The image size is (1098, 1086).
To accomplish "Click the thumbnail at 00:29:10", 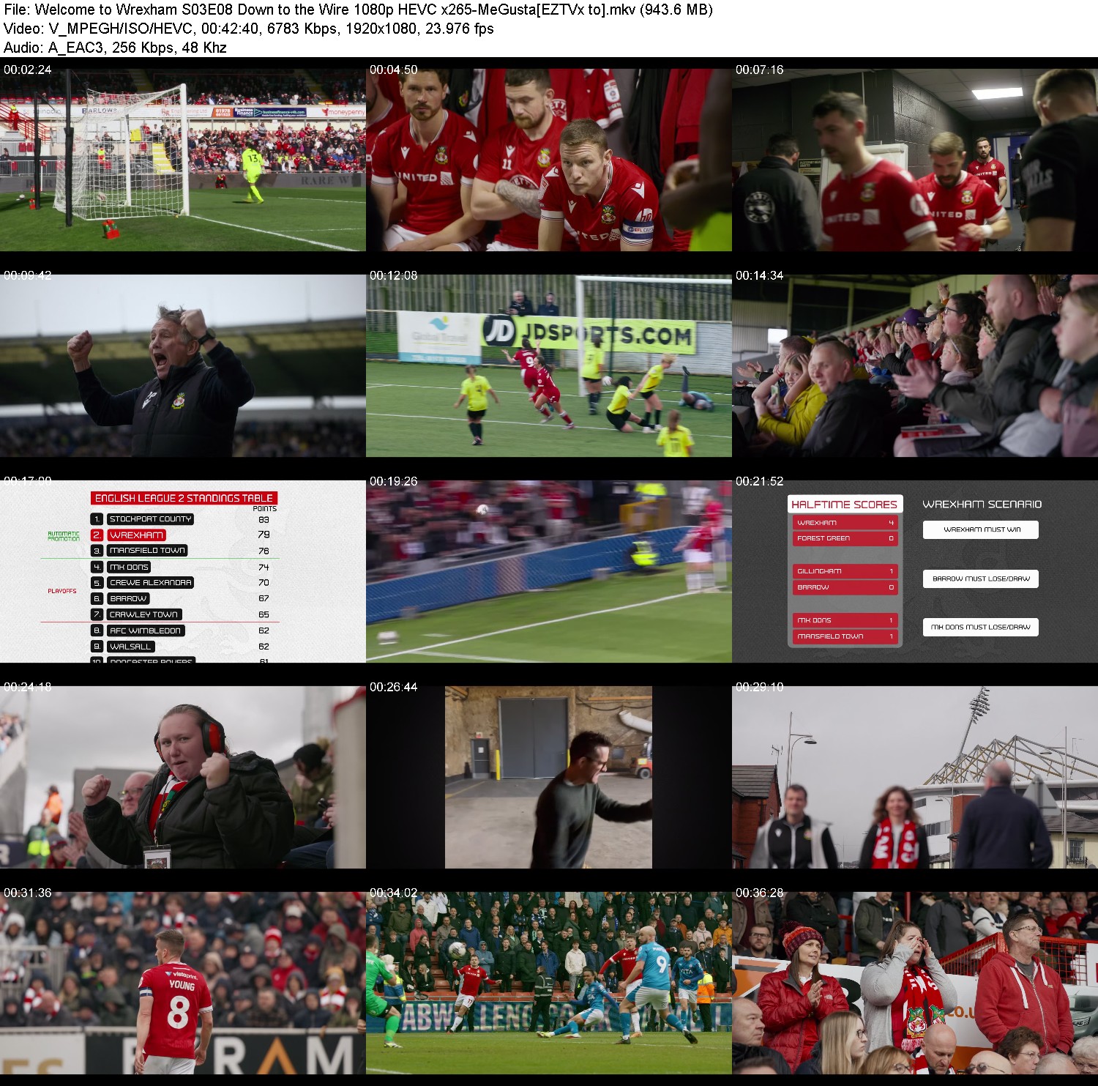I will 915,777.
